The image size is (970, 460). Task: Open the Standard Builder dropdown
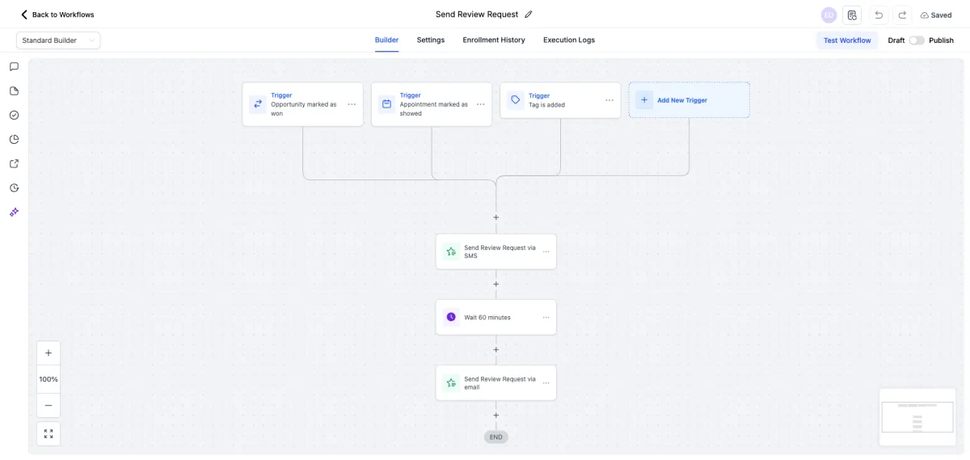coord(58,40)
